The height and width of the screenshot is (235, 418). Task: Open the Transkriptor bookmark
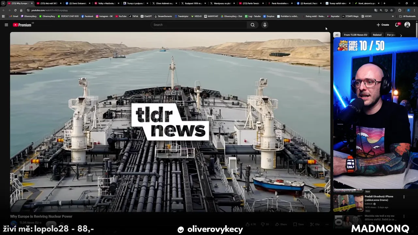point(182,16)
